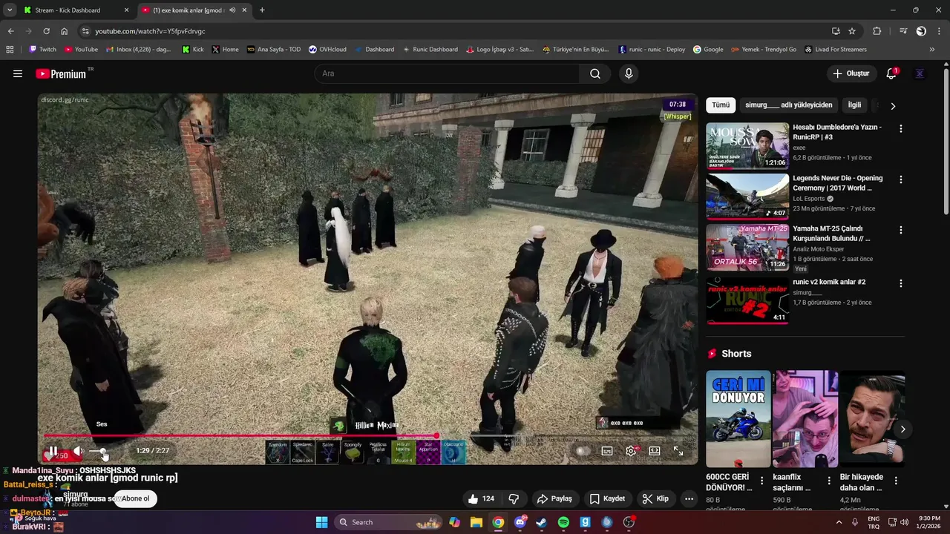The height and width of the screenshot is (534, 950).
Task: Dislike the video
Action: [x=514, y=498]
